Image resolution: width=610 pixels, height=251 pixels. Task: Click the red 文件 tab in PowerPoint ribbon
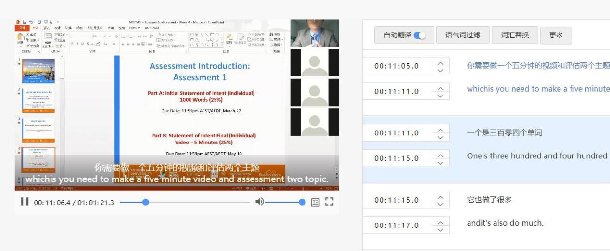click(22, 28)
